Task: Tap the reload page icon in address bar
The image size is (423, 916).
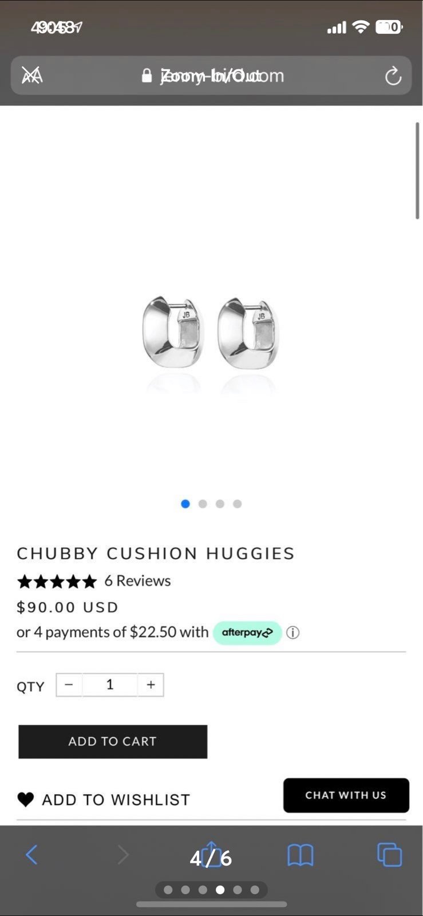Action: point(393,76)
